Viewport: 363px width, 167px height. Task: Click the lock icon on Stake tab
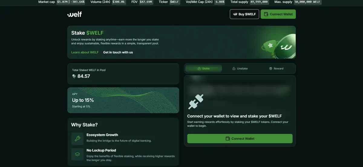coord(199,69)
